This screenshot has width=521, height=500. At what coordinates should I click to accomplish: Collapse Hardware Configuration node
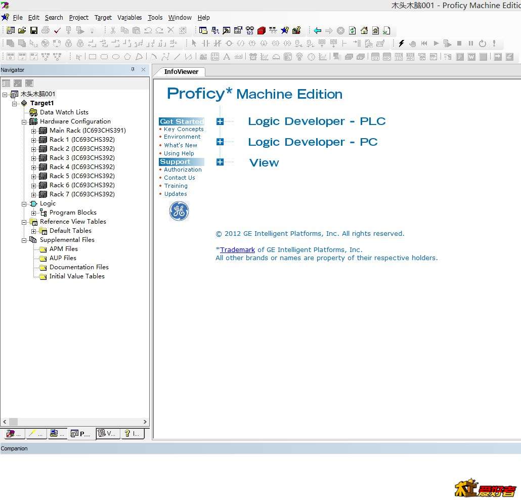click(24, 122)
